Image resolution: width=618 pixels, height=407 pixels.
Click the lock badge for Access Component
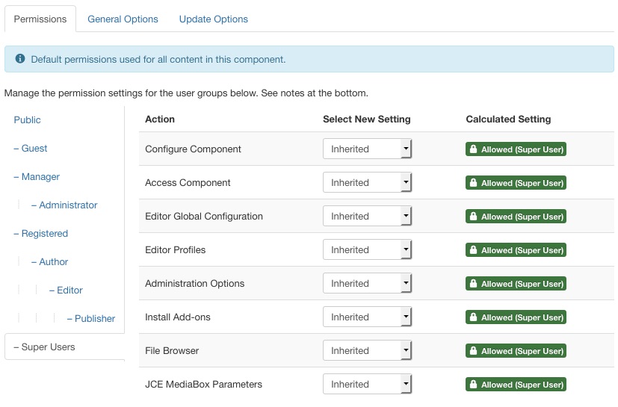coord(516,183)
